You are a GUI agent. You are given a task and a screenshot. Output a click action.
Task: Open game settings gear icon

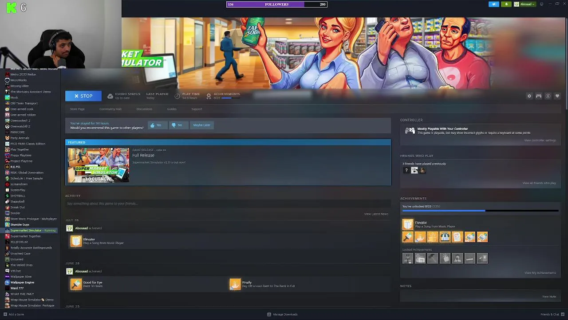[x=529, y=96]
